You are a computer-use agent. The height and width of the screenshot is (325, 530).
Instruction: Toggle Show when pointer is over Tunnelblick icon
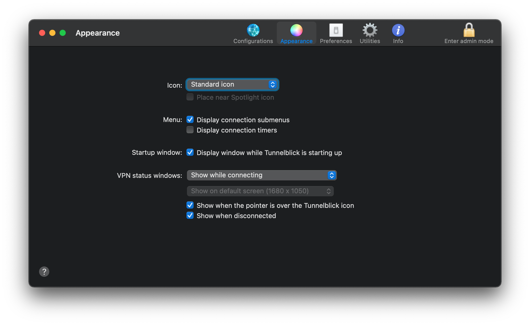[190, 205]
